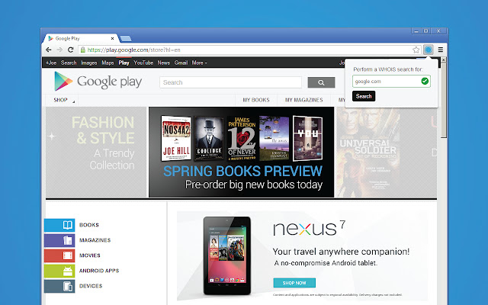This screenshot has width=488, height=305.
Task: Click the WHOIS domain input field
Action: [391, 82]
